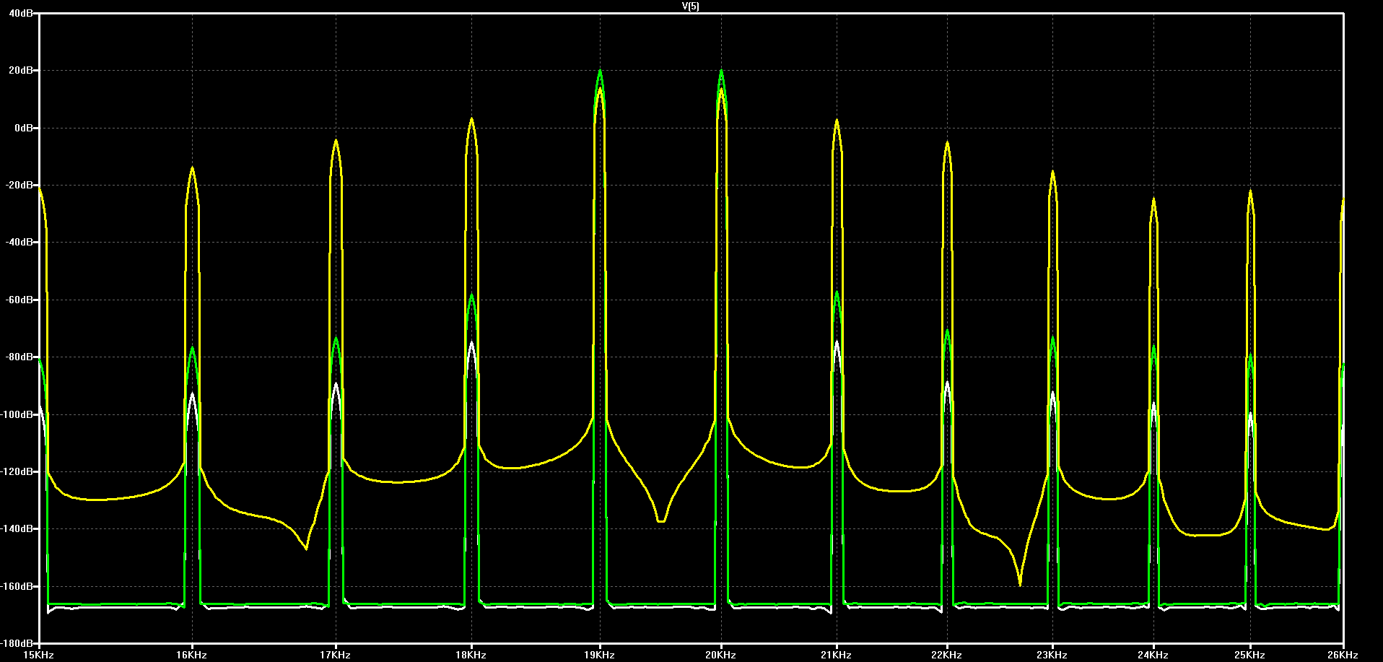This screenshot has width=1383, height=662.
Task: Pick the -100dB vertical axis label
Action: [x=17, y=414]
